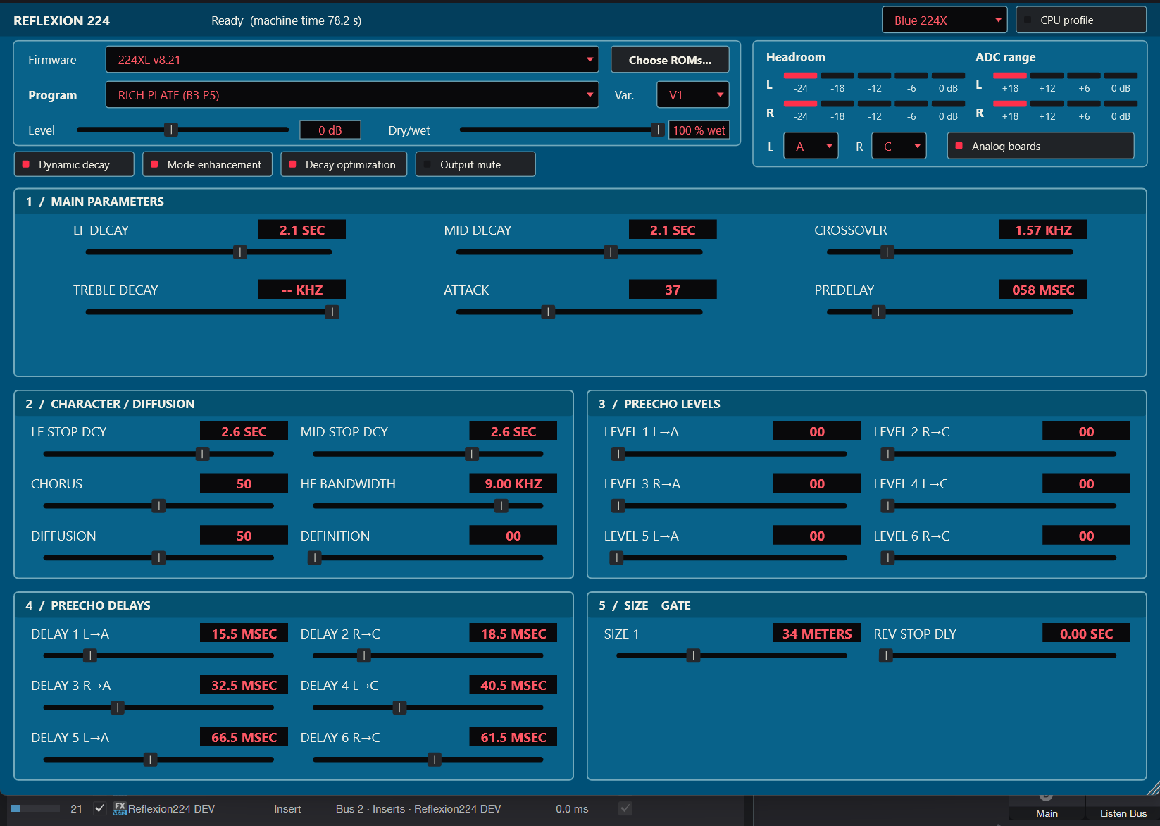The width and height of the screenshot is (1160, 826).
Task: Select the Listen Bus tab
Action: [x=1123, y=813]
